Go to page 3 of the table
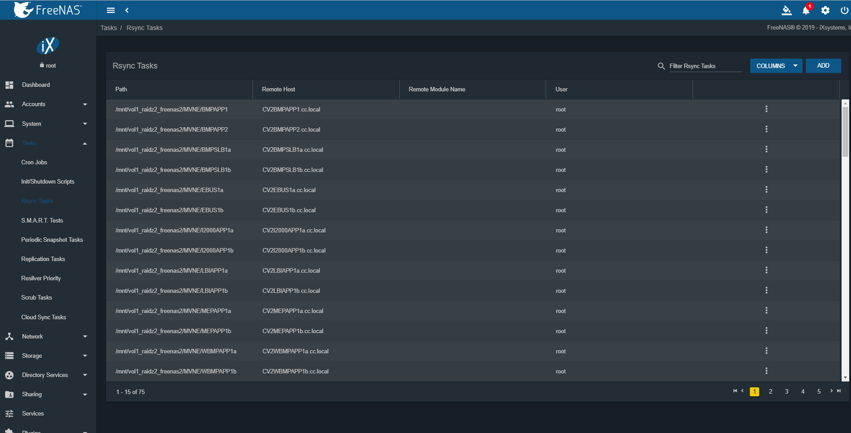 pyautogui.click(x=787, y=392)
